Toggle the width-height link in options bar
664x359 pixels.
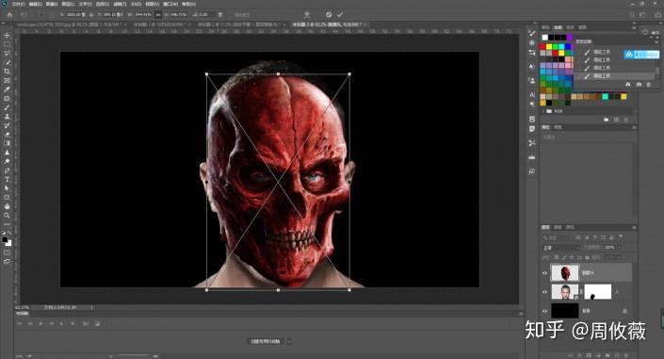click(x=158, y=14)
